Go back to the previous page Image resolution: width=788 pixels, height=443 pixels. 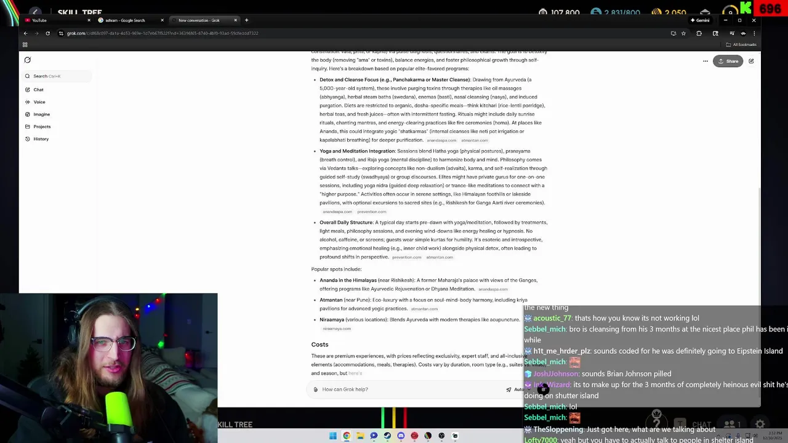click(25, 33)
